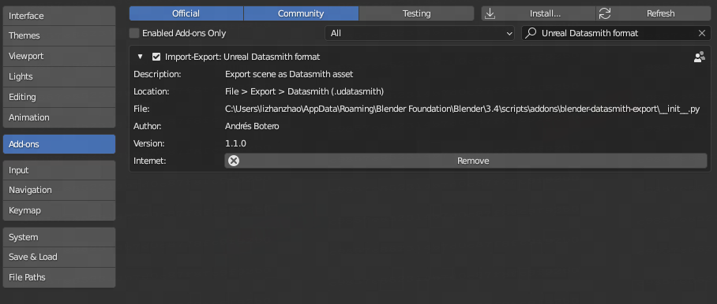The image size is (717, 304).
Task: Click the search field containing Unreal Datasmith format
Action: point(616,33)
